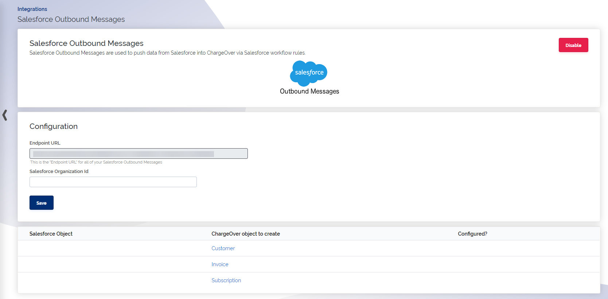The width and height of the screenshot is (608, 299).
Task: Click description text about workflow rules
Action: tap(168, 53)
